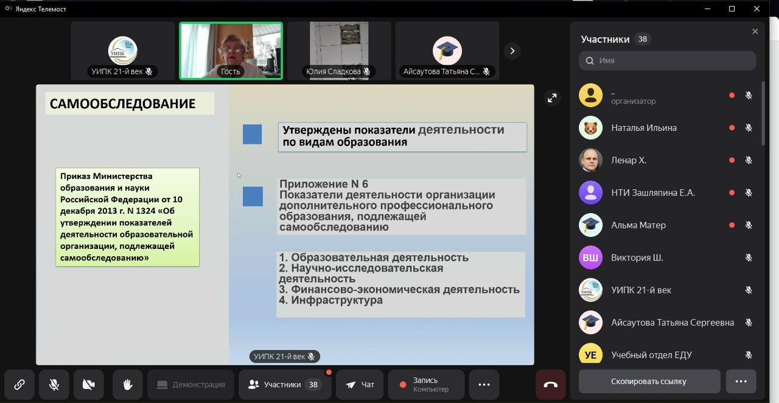The image size is (779, 403).
Task: Select Гость video thumbnail
Action: pyautogui.click(x=231, y=51)
